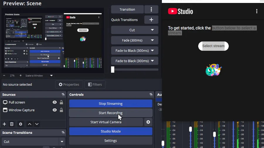
Task: Toggle lock on Window Capture source
Action: click(x=61, y=110)
